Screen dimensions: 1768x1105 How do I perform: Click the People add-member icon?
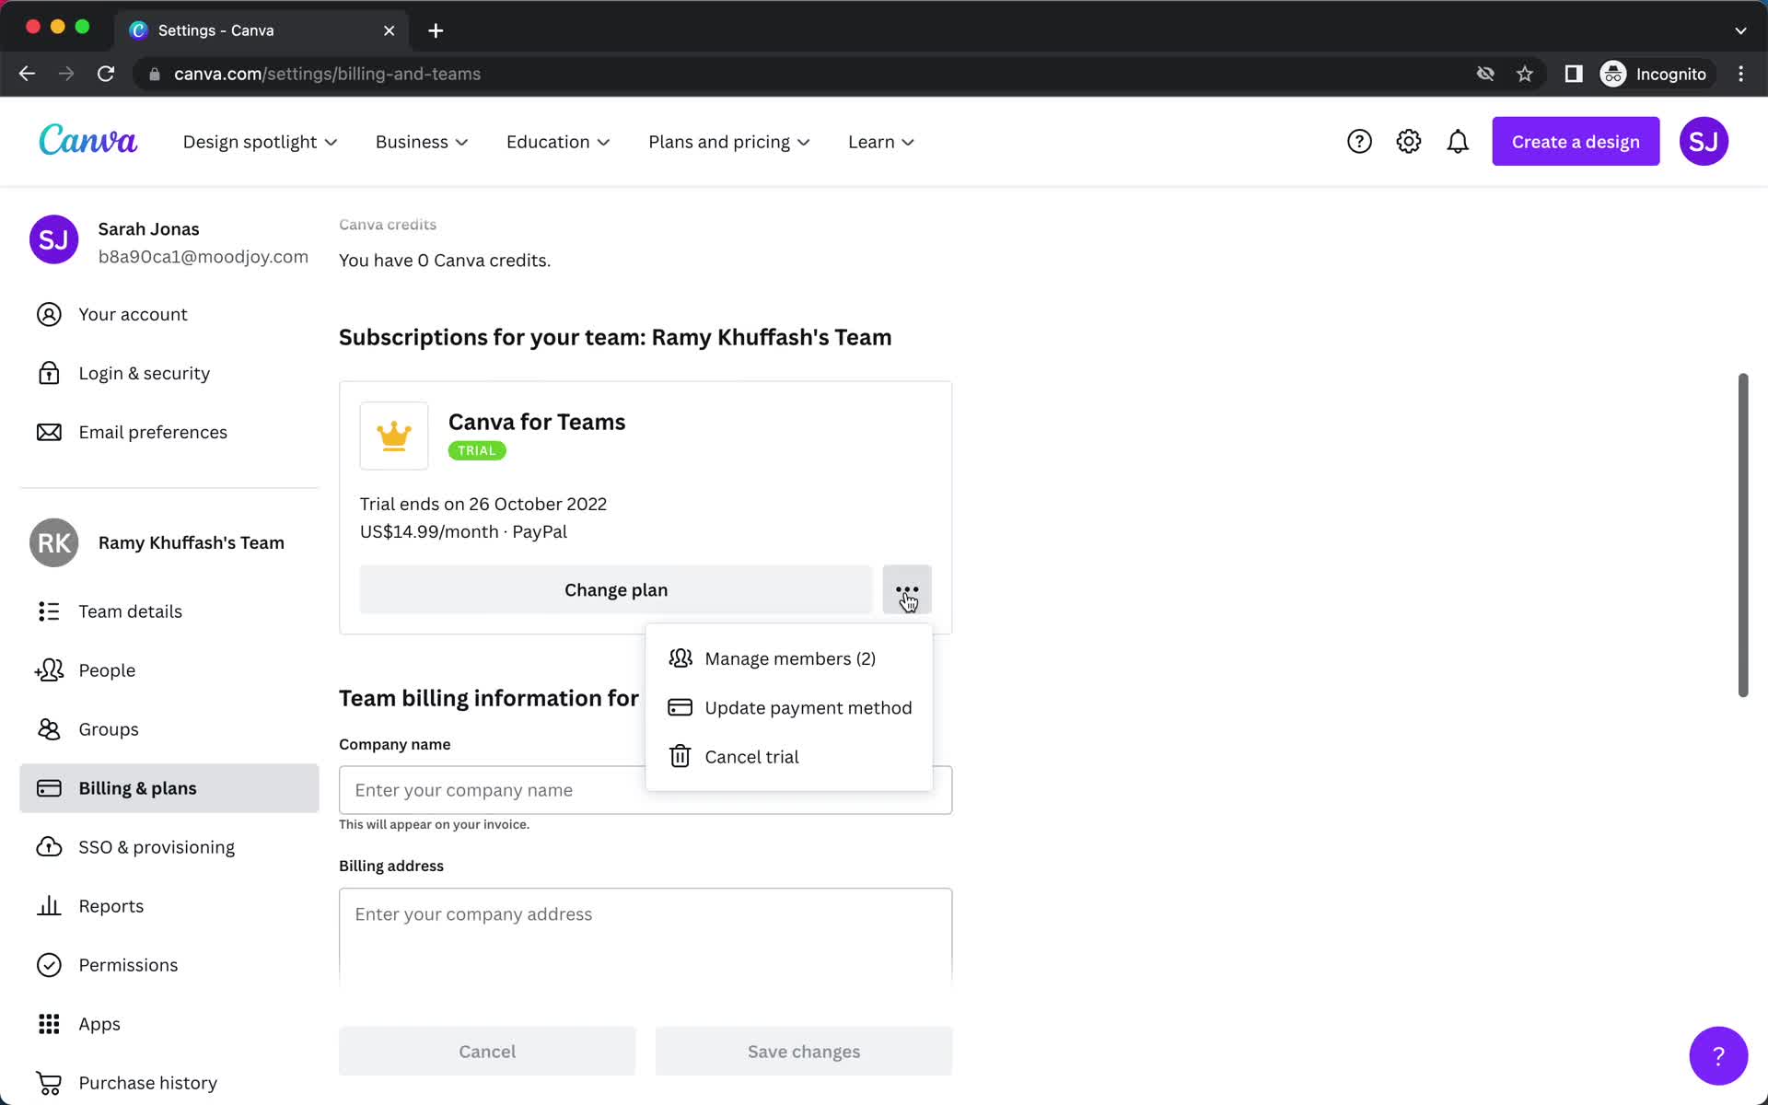[49, 670]
